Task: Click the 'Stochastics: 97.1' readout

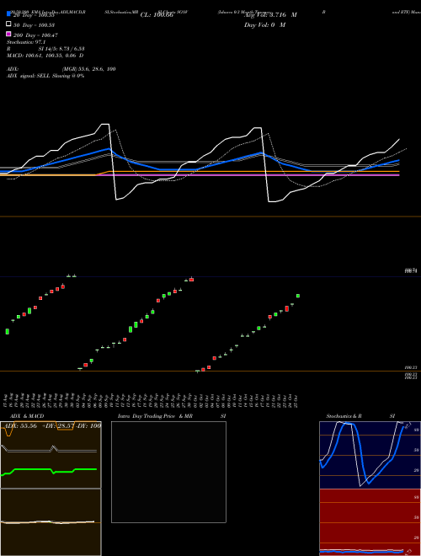Action: pyautogui.click(x=26, y=42)
